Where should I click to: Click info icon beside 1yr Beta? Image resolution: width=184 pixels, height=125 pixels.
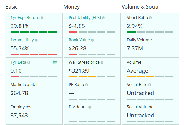pos(29,62)
